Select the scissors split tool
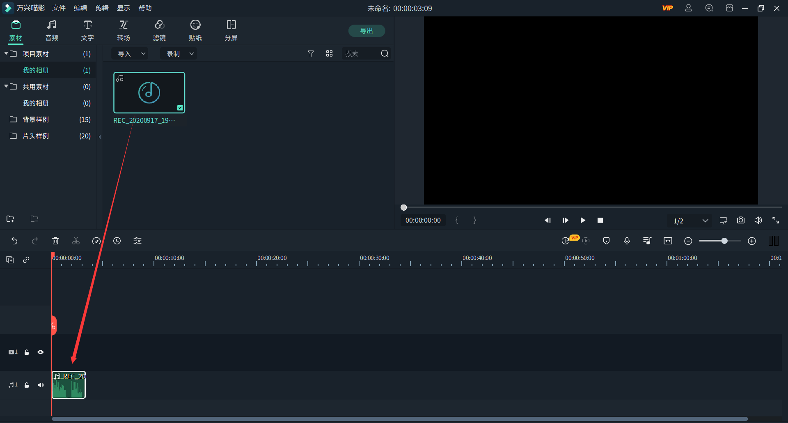Image resolution: width=788 pixels, height=423 pixels. pos(76,241)
